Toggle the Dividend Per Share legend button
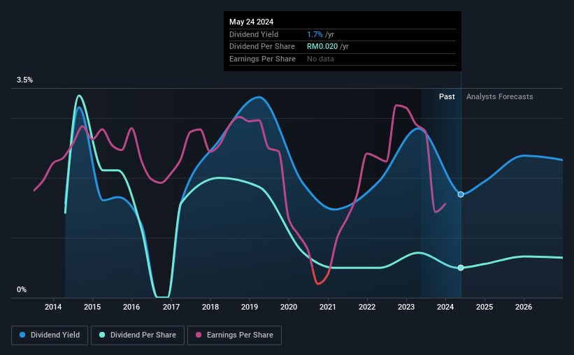The width and height of the screenshot is (574, 355). click(138, 335)
